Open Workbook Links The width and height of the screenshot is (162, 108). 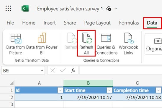(128, 44)
